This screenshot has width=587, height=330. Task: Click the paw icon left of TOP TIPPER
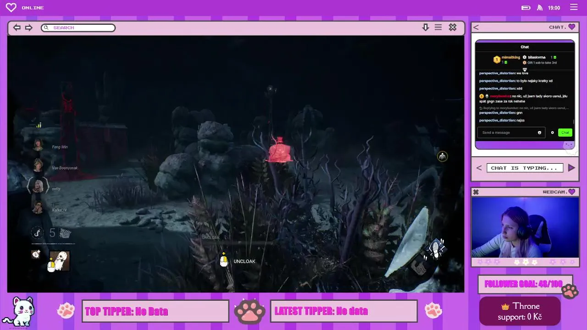(66, 311)
